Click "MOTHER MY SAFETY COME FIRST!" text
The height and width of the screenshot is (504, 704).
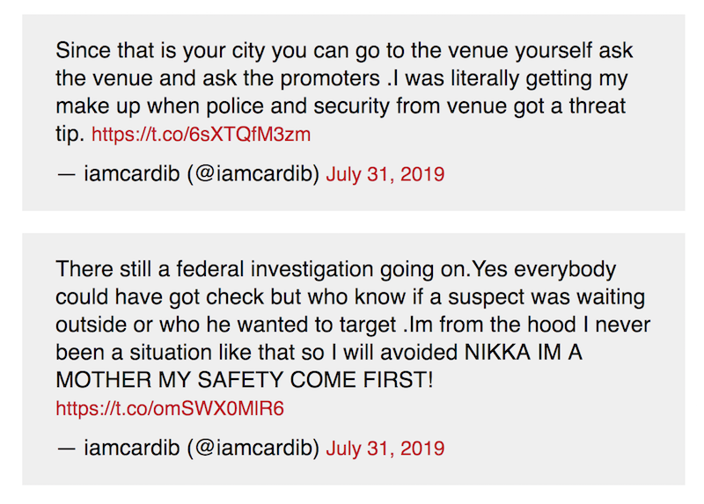(x=244, y=381)
